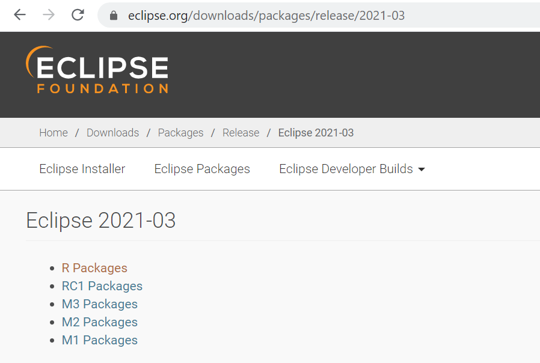Select M2 Packages
540x363 pixels.
99,322
